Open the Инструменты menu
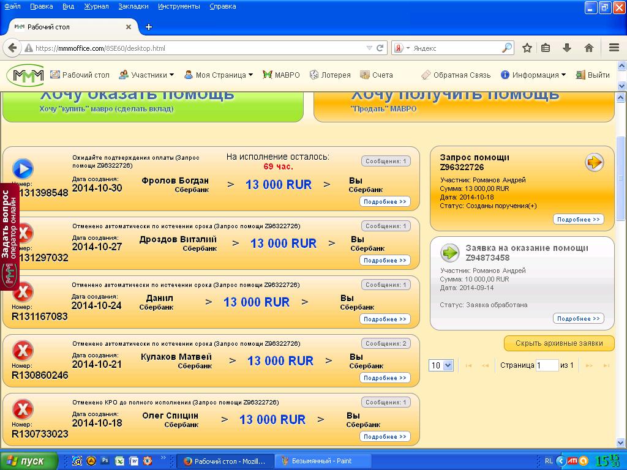This screenshot has width=627, height=470. pos(179,6)
